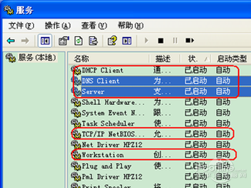Toggle the show/hide console tree icon
This screenshot has width=251, height=188.
tap(45, 41)
